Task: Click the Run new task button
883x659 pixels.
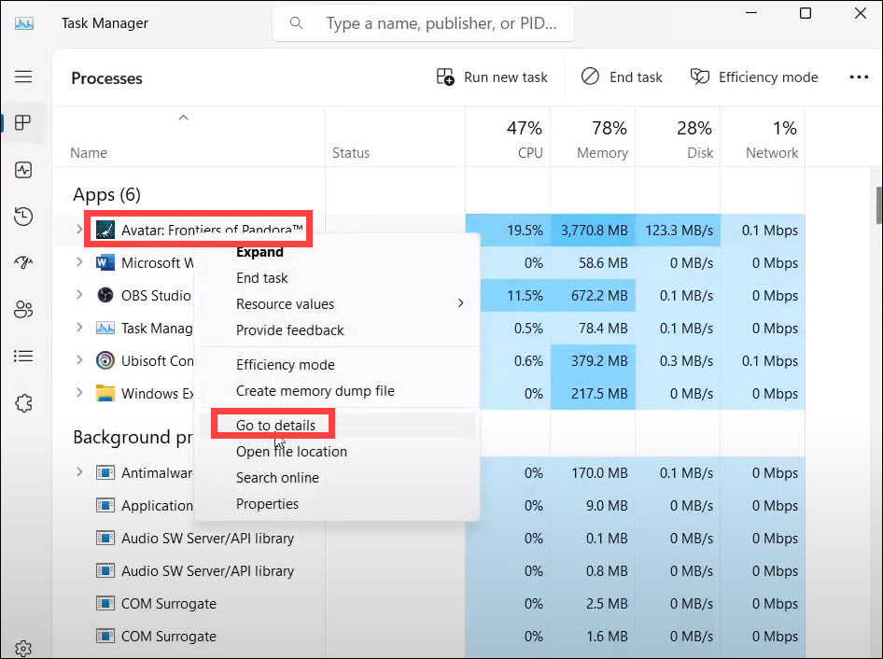Action: [x=493, y=77]
